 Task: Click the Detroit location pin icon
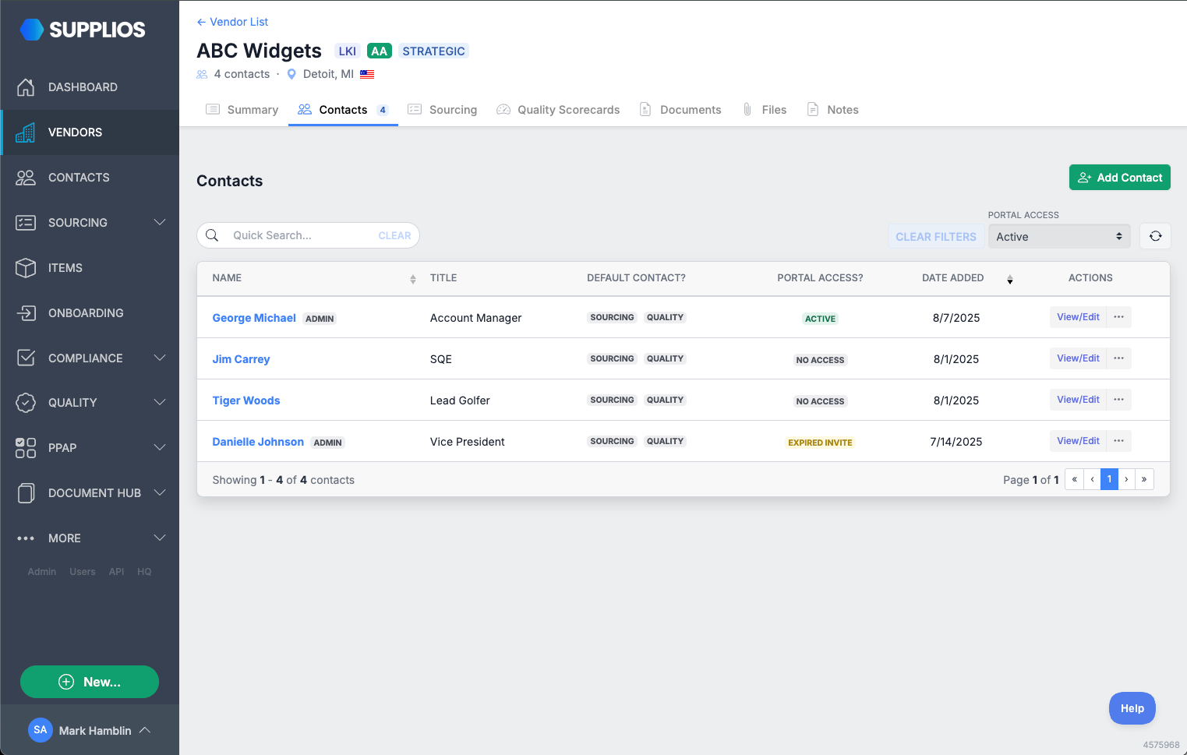(x=291, y=74)
